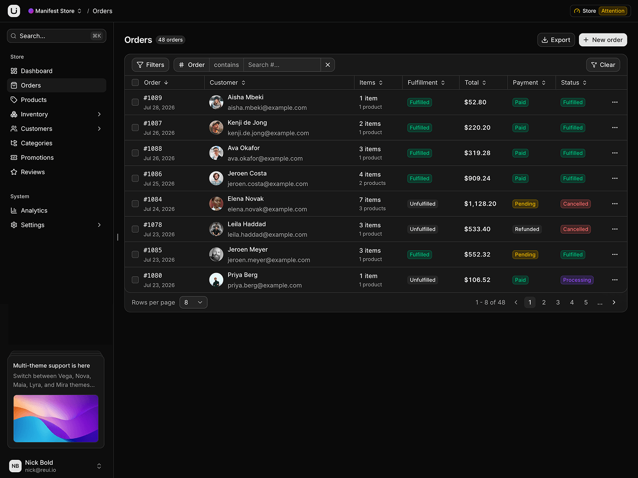Focus the sidebar Search box
This screenshot has width=638, height=478.
tap(56, 36)
